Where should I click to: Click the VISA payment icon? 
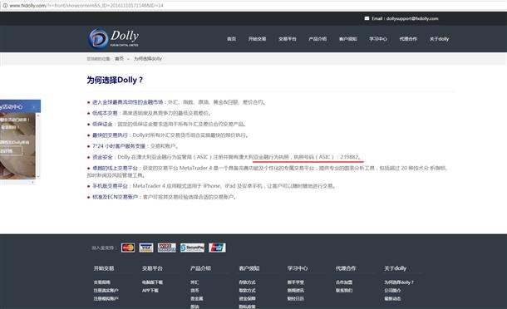[x=146, y=248]
